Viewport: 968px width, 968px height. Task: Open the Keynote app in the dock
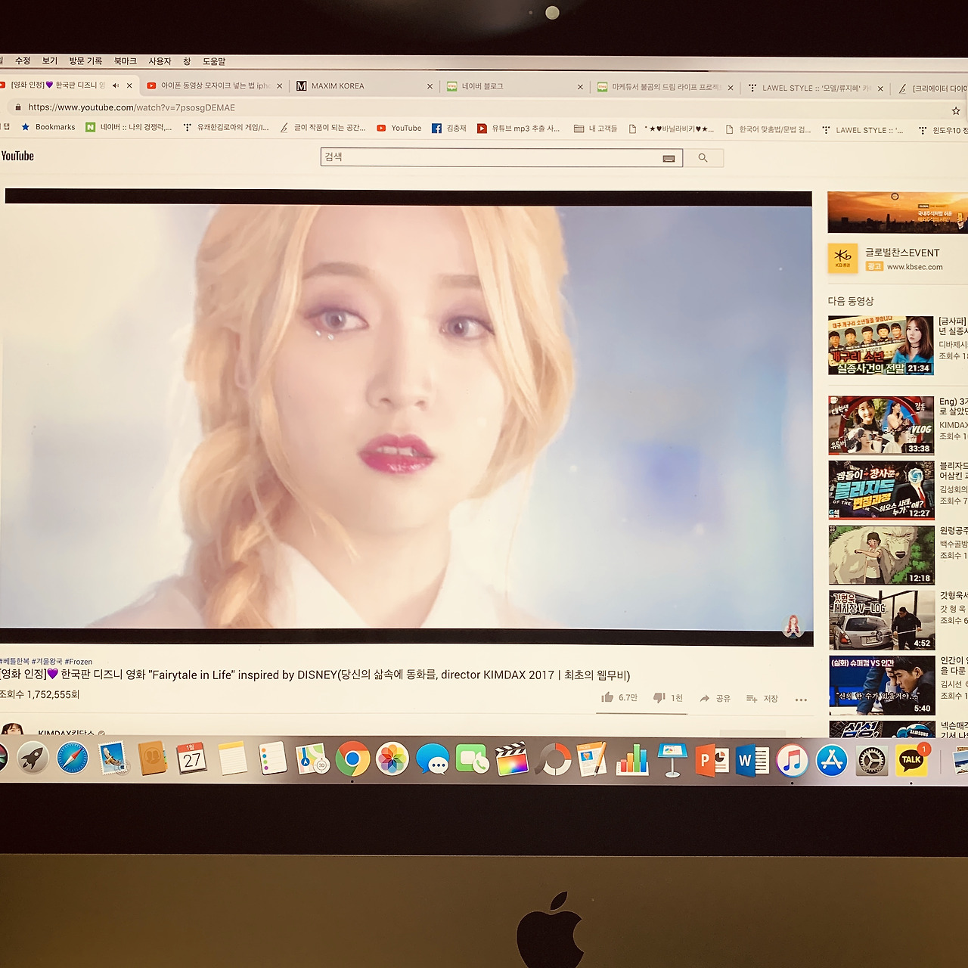(672, 761)
